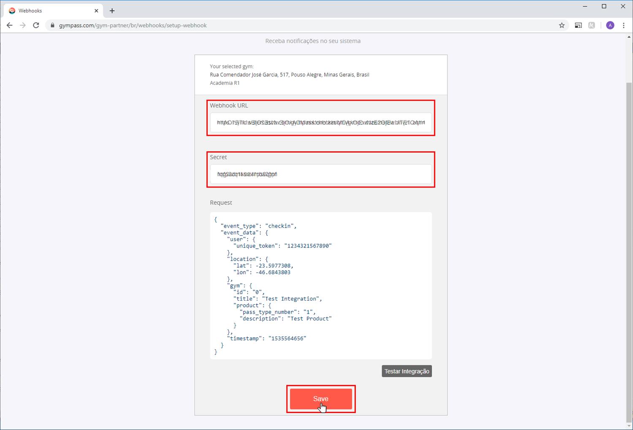The height and width of the screenshot is (430, 633).
Task: Click the scrollbar up arrow
Action: 629,37
